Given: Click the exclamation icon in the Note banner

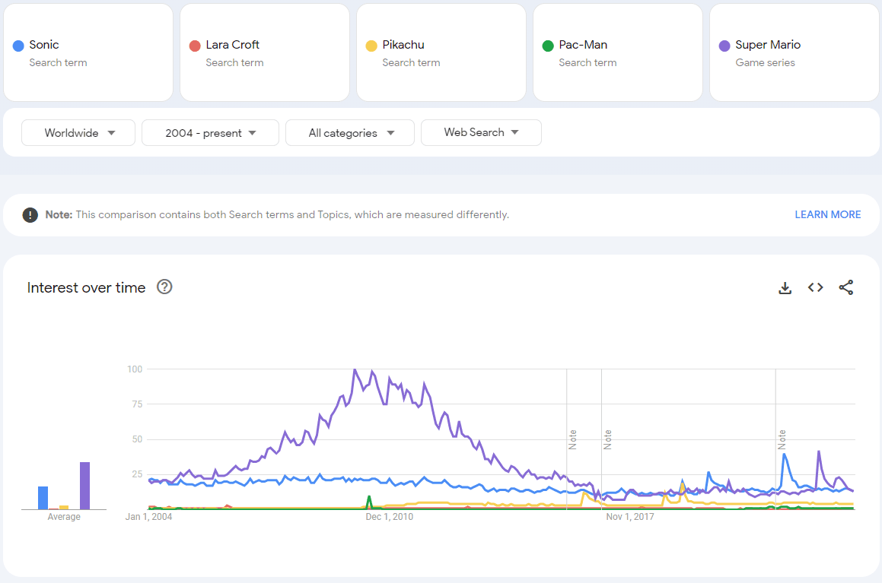Looking at the screenshot, I should click(x=30, y=214).
